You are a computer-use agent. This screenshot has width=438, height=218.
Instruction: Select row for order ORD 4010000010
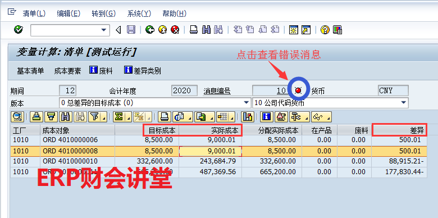click(x=219, y=161)
